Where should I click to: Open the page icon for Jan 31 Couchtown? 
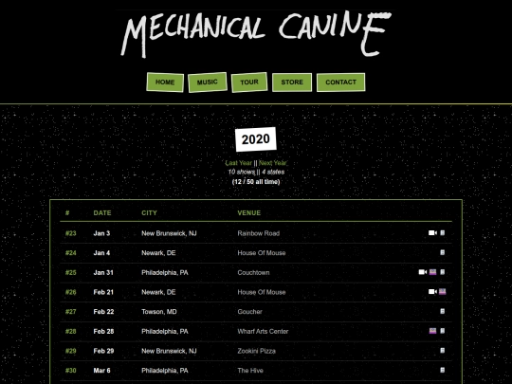pyautogui.click(x=443, y=272)
